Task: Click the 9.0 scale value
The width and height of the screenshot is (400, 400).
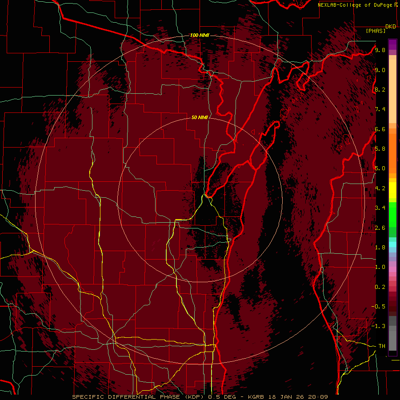Action: (380, 70)
